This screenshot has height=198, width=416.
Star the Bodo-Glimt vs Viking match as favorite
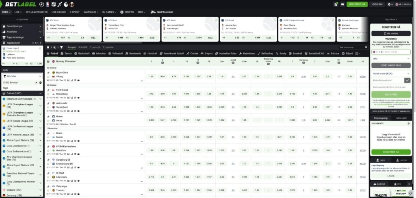[x=48, y=76]
